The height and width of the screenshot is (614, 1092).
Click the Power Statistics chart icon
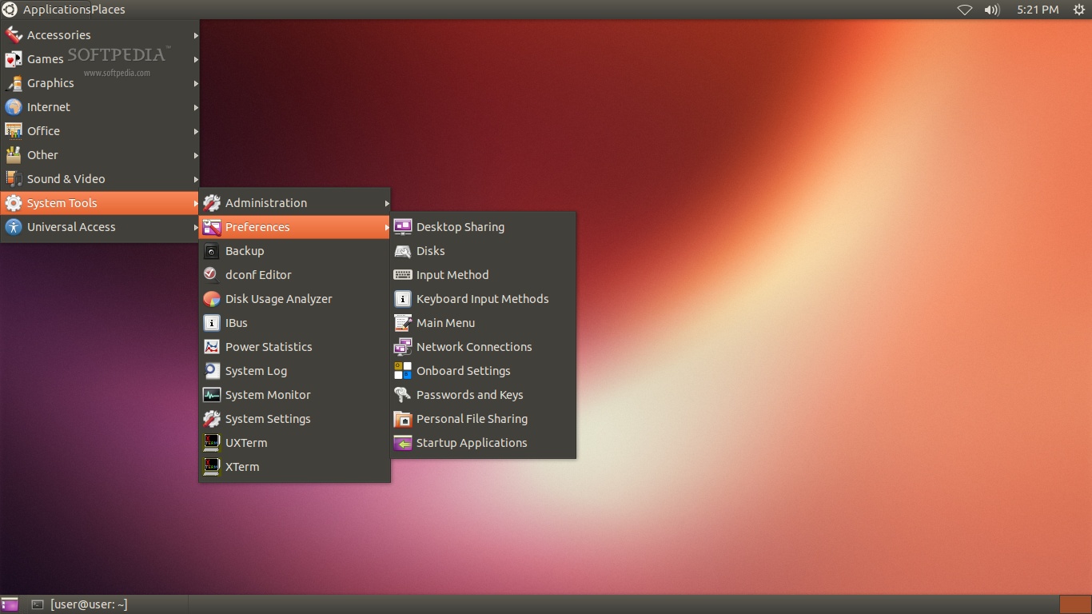[212, 347]
